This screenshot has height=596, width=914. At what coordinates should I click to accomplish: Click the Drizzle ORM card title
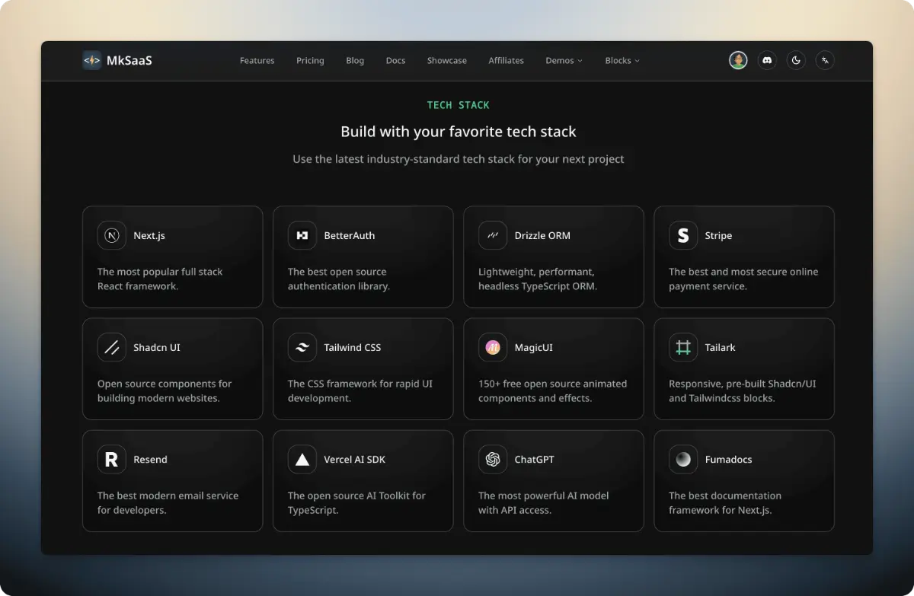point(542,235)
